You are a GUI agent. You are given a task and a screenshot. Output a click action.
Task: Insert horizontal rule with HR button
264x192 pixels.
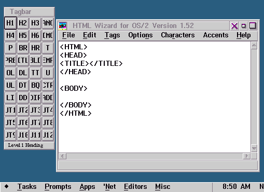pyautogui.click(x=35, y=48)
